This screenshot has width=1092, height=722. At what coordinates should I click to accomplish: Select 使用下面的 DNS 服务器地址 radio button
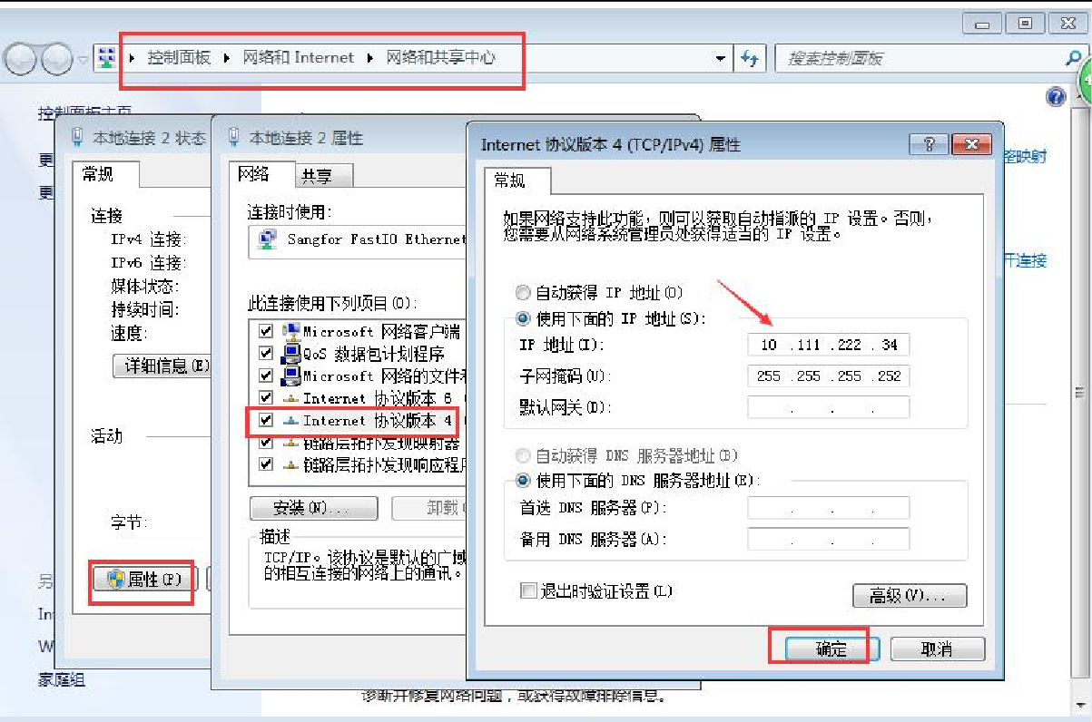(523, 481)
